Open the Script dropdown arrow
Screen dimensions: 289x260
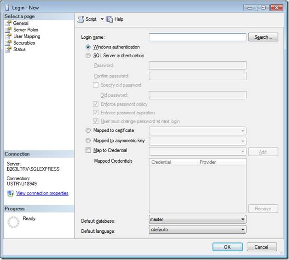[102, 19]
